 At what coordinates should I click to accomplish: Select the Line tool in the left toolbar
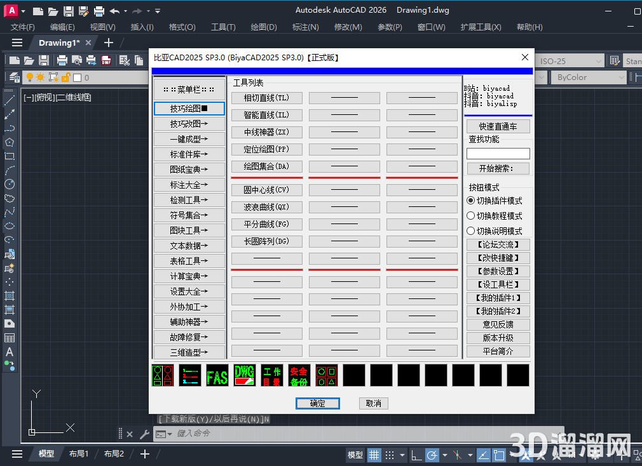tap(8, 102)
